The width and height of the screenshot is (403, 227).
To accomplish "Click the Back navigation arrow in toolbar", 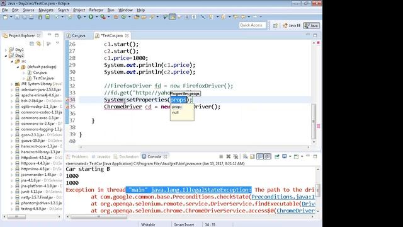I will point(243,17).
